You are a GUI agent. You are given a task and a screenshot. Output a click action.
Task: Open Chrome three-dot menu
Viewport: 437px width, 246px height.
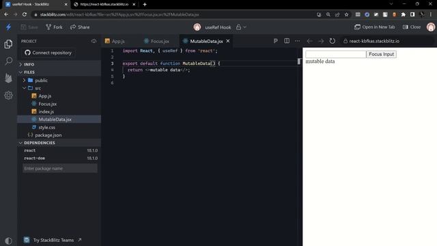[431, 14]
